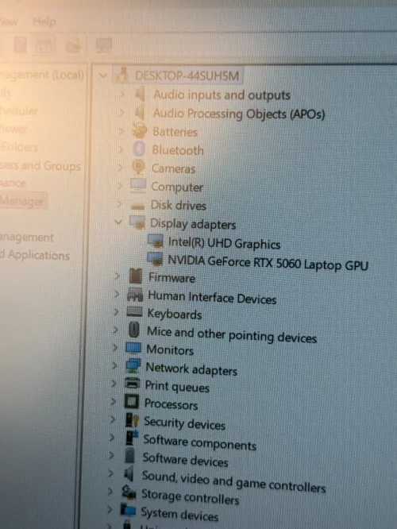This screenshot has width=397, height=529.
Task: Click the monitor scan hardware toolbar icon
Action: [x=103, y=45]
